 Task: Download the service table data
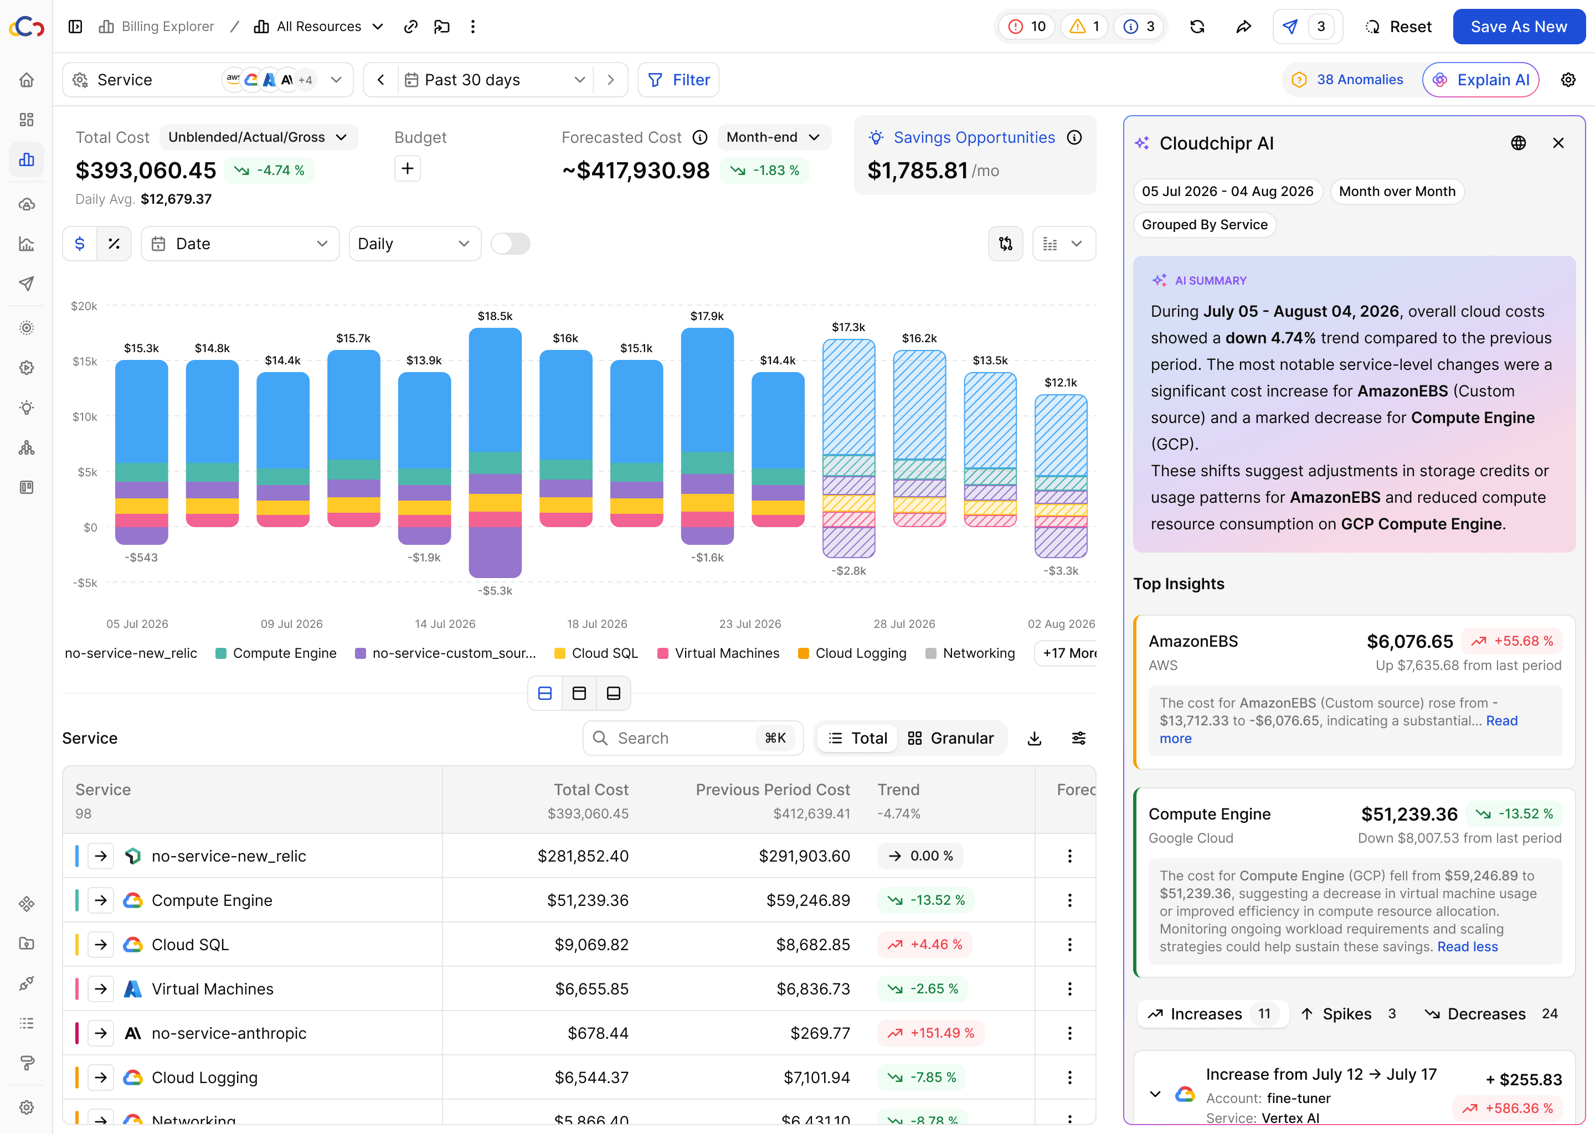[1034, 738]
